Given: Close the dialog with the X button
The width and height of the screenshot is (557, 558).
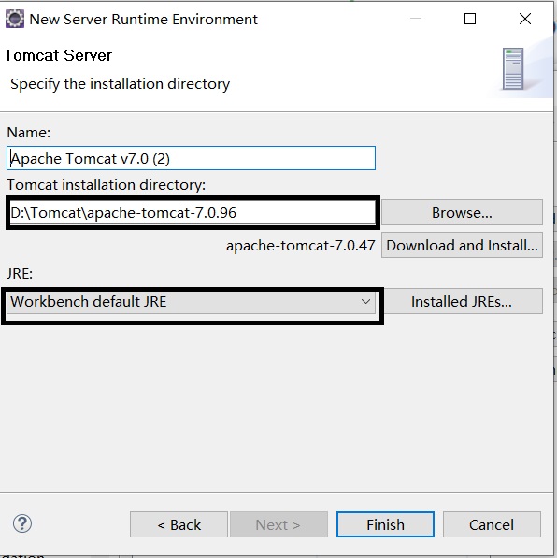Looking at the screenshot, I should click(x=525, y=19).
